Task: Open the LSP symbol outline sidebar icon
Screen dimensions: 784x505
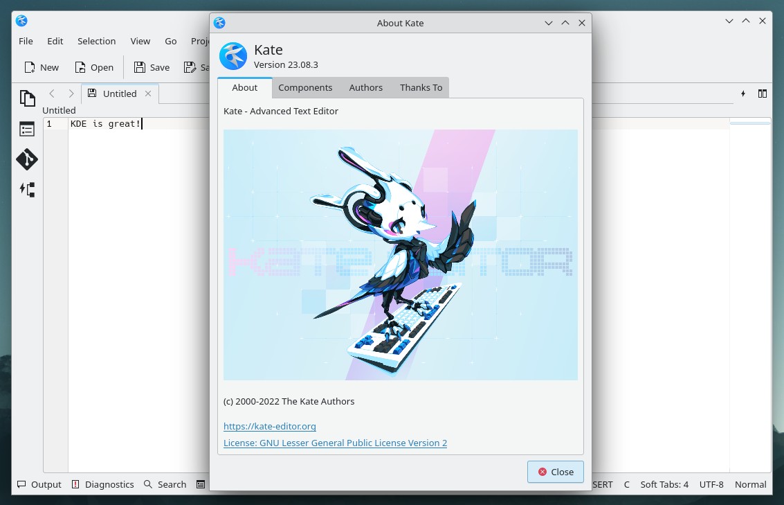Action: 27,190
